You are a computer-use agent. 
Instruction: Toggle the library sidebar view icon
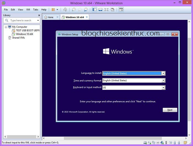coord(94,10)
